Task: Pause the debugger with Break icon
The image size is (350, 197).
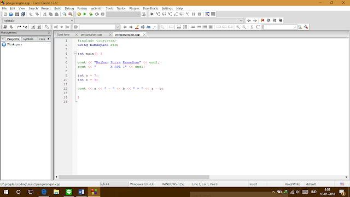Action: click(x=194, y=14)
